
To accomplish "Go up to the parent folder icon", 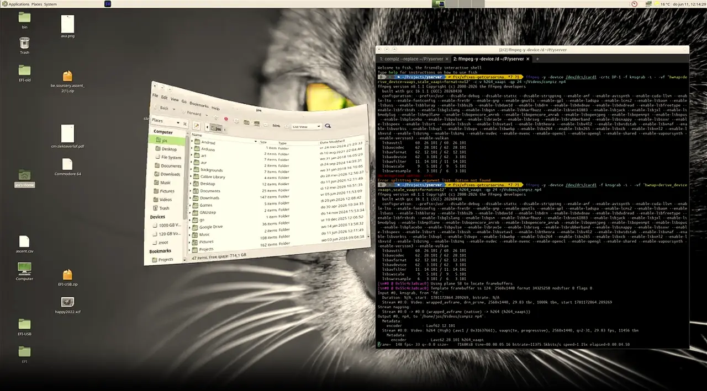I will [216, 117].
